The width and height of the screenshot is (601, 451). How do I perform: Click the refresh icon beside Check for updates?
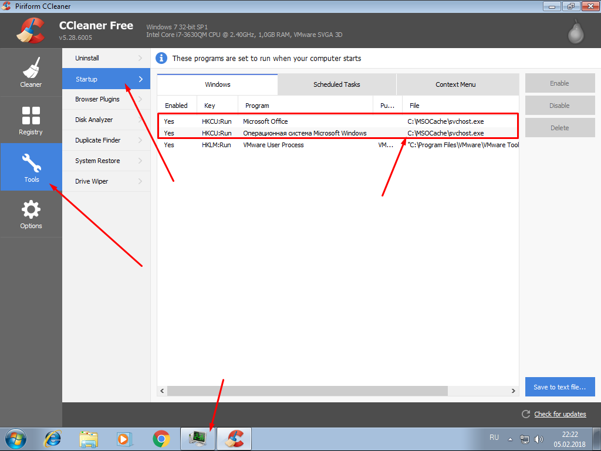(526, 414)
